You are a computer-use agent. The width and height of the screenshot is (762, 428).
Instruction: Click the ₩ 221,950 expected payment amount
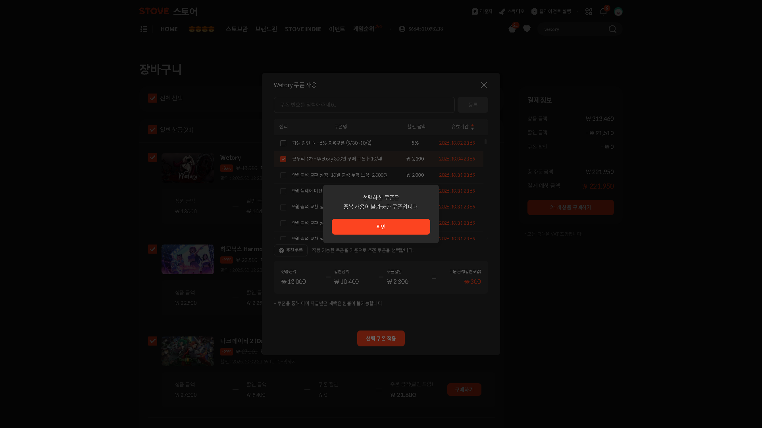[598, 186]
